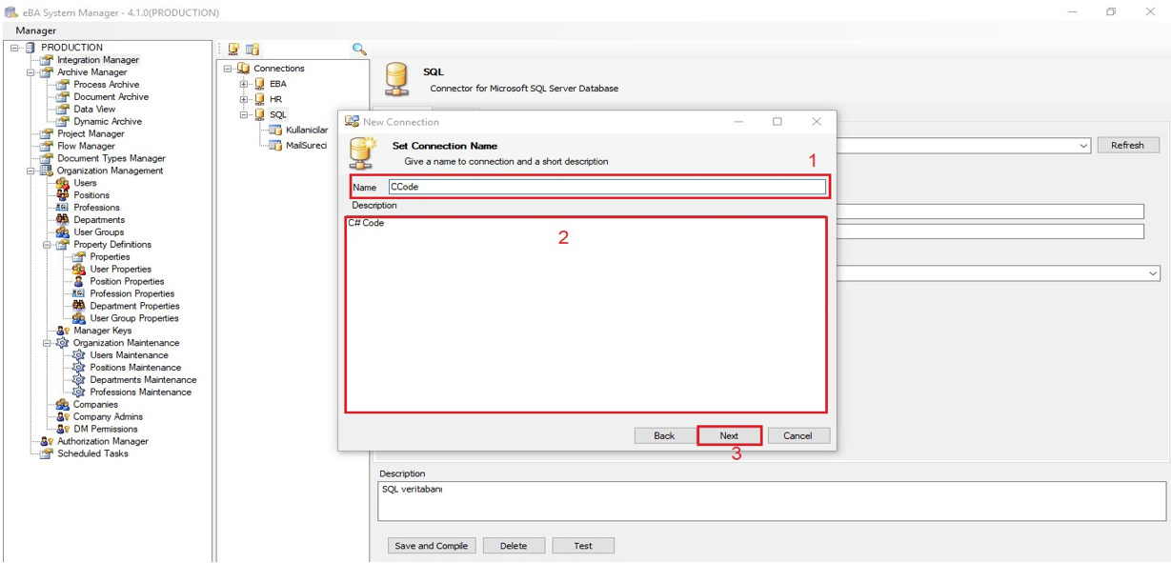Select Professions Maintenance tree item

tap(140, 392)
